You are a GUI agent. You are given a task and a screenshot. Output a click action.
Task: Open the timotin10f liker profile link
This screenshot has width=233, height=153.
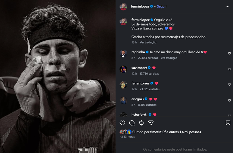click(x=157, y=132)
